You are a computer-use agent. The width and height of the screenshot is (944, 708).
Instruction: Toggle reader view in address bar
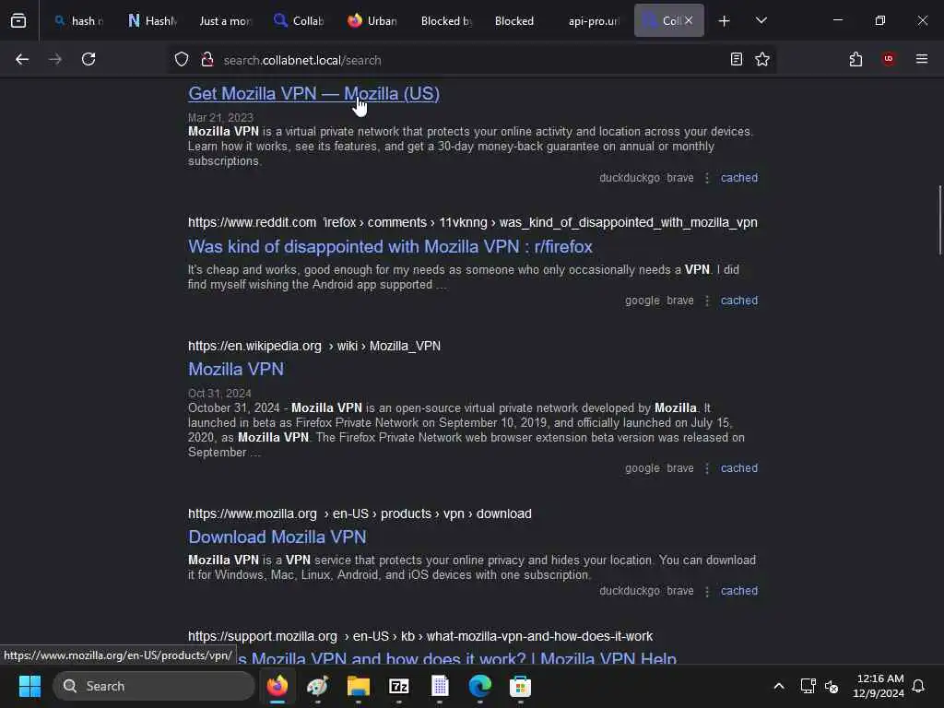[736, 60]
